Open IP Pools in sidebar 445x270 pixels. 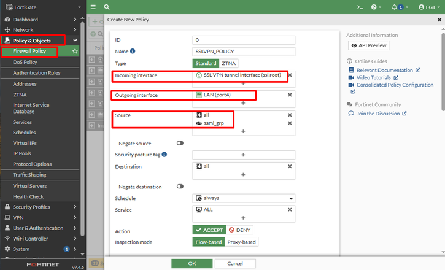click(x=22, y=153)
